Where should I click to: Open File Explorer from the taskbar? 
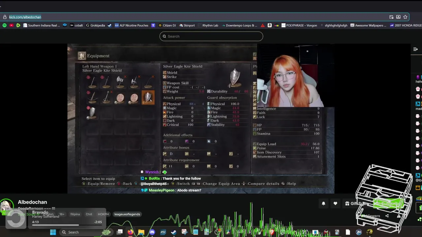[141, 232]
